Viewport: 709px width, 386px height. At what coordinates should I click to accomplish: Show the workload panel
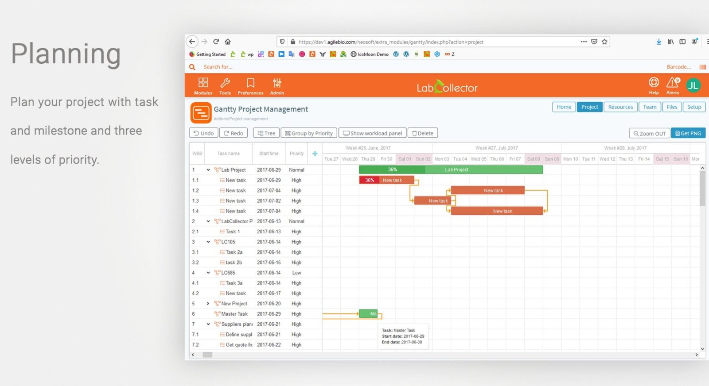pyautogui.click(x=373, y=133)
